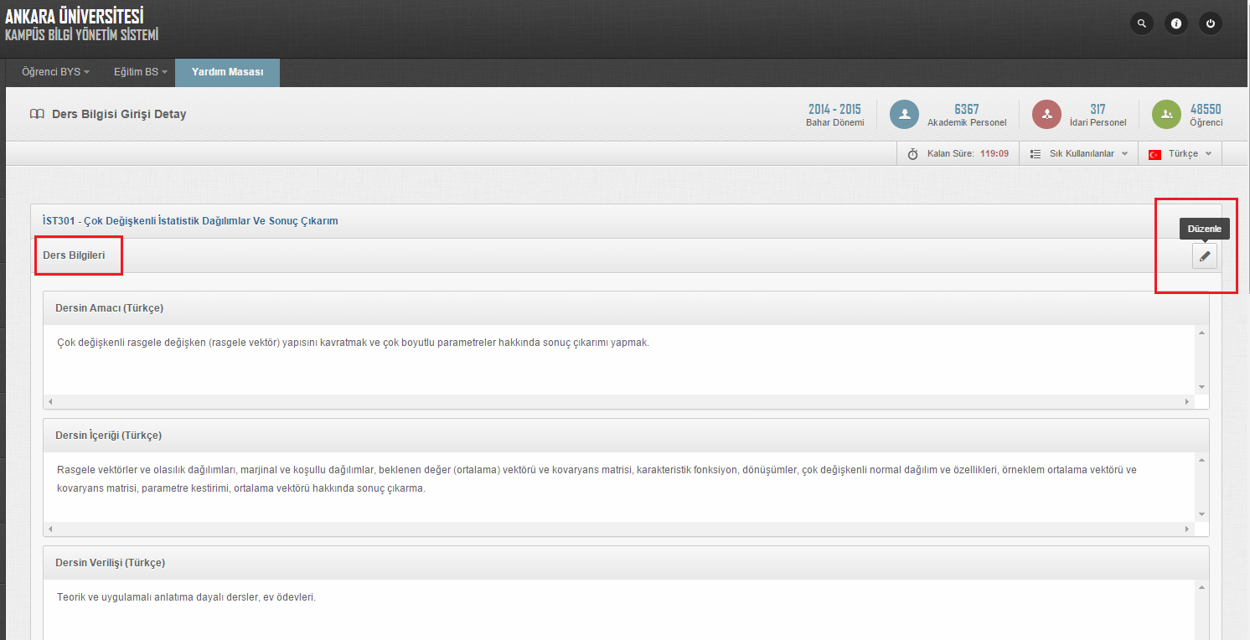Click the Öğrenci group avatar icon

coord(1166,115)
